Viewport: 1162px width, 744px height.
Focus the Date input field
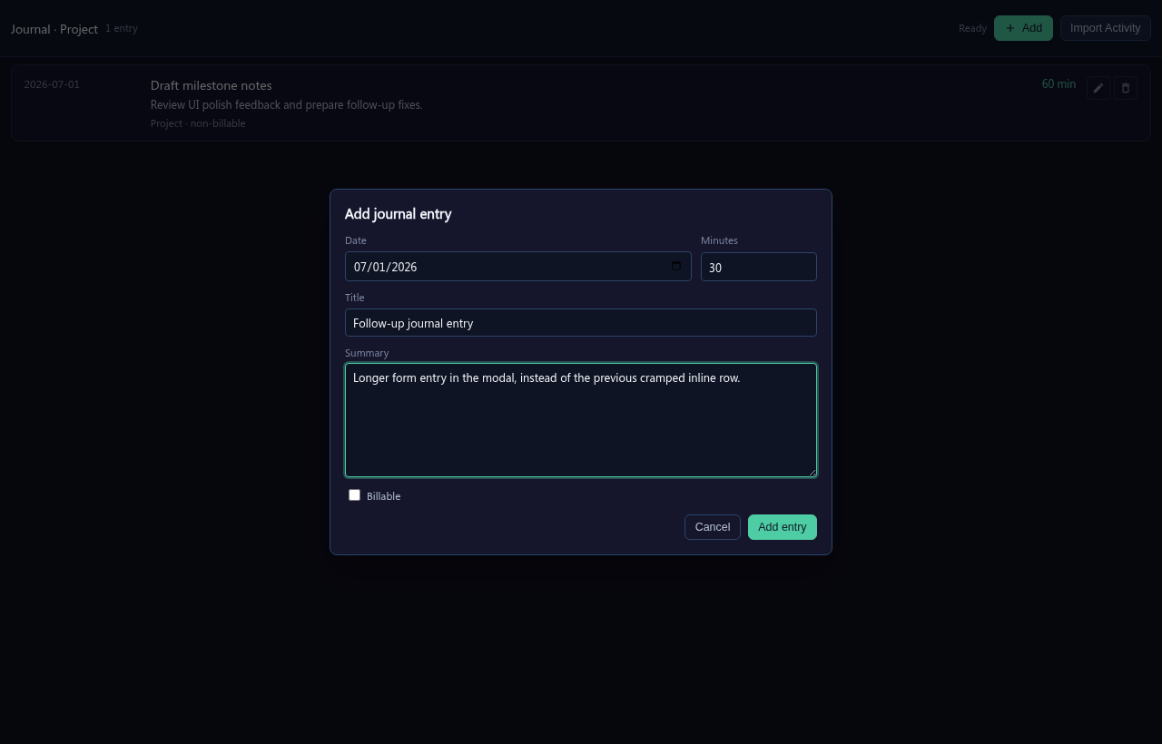click(x=518, y=267)
